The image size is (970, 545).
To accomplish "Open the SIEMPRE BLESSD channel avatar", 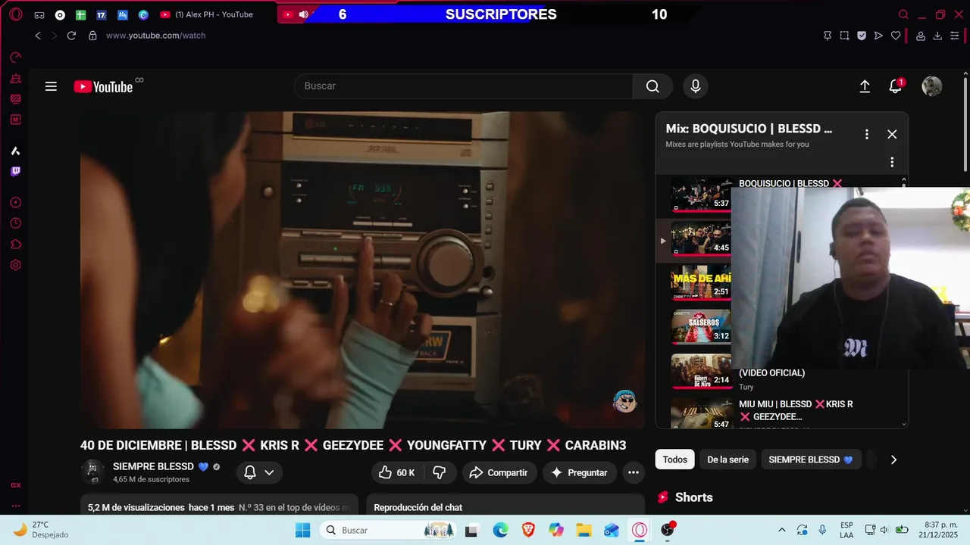I will tap(93, 472).
